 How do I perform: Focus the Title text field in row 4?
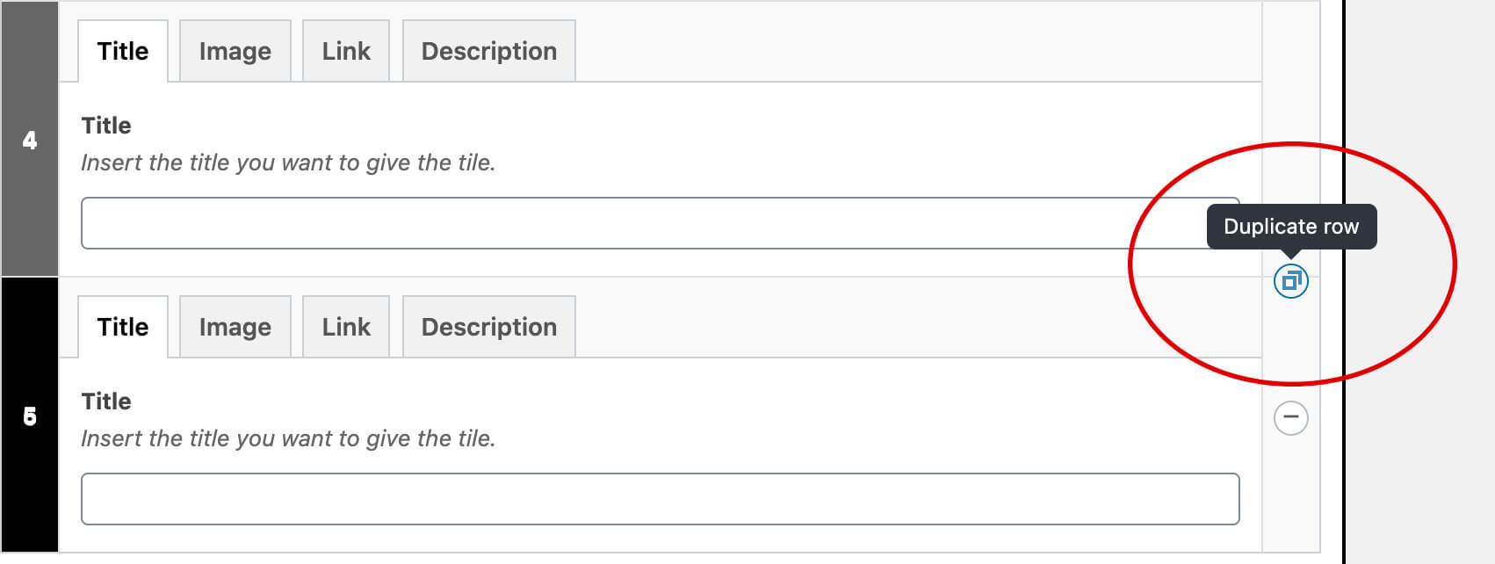click(x=615, y=223)
